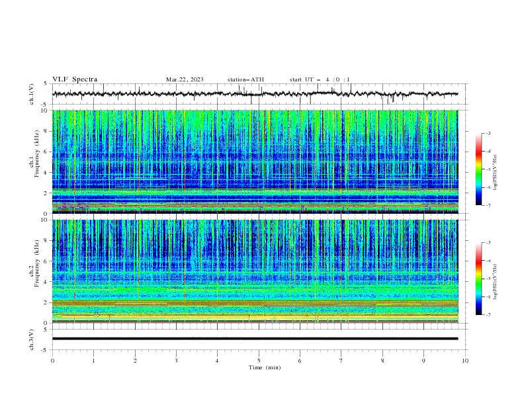Click the time axis tick labeled "5"

tap(259, 361)
